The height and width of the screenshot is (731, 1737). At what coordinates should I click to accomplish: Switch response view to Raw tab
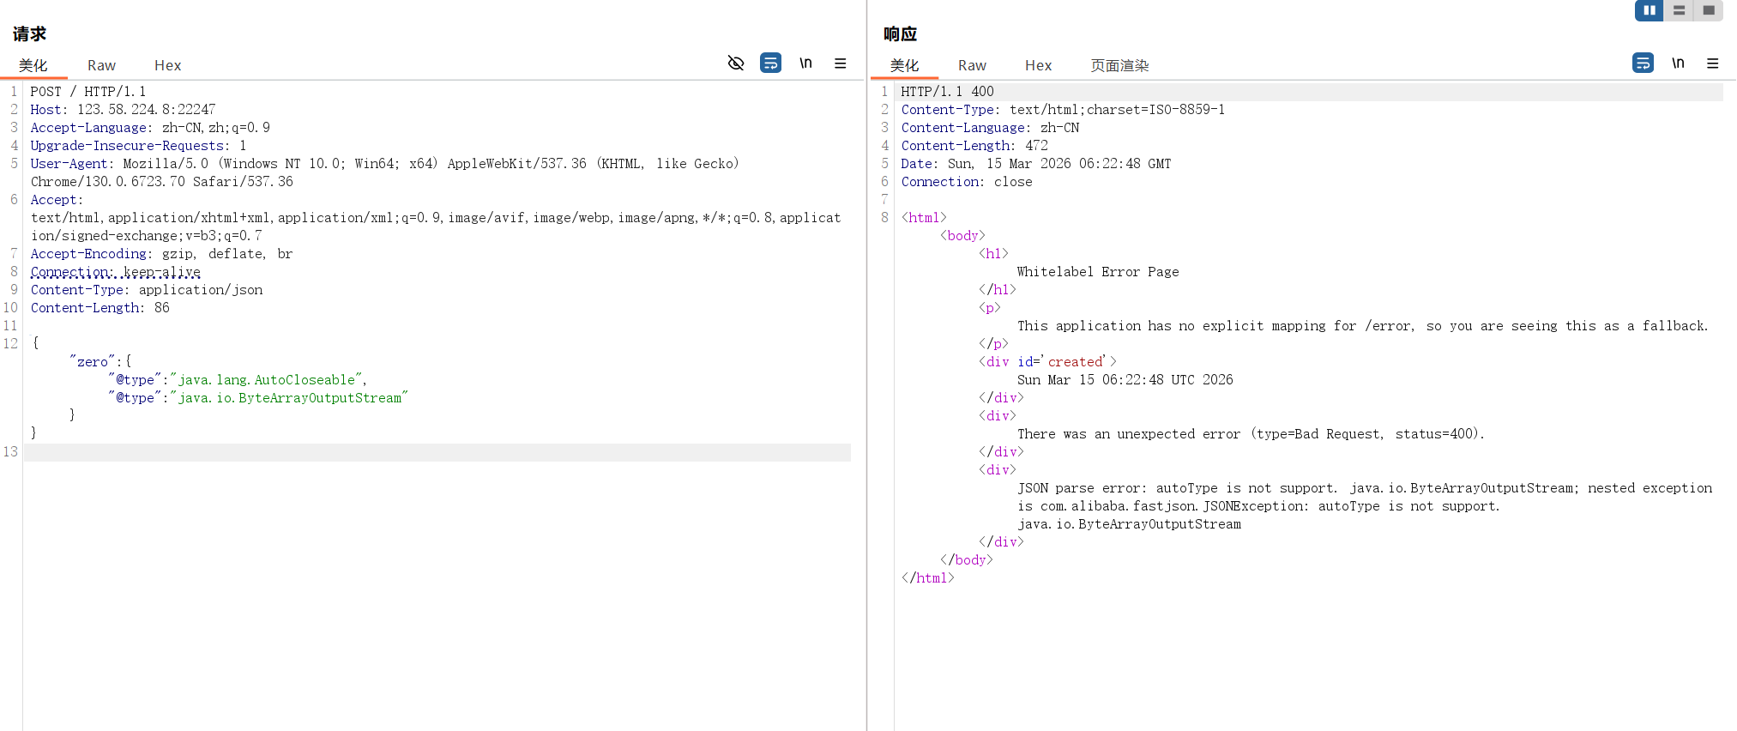point(972,65)
